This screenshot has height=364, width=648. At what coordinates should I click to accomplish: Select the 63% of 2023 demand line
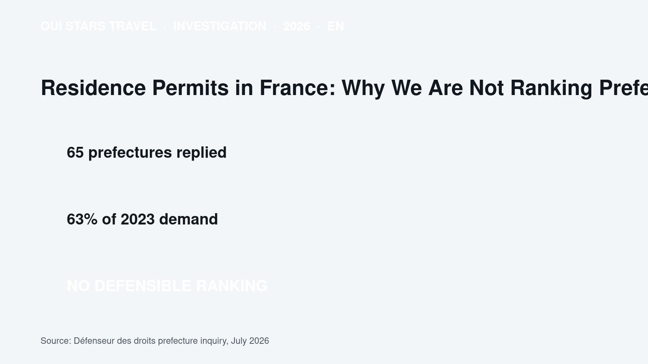pos(142,219)
